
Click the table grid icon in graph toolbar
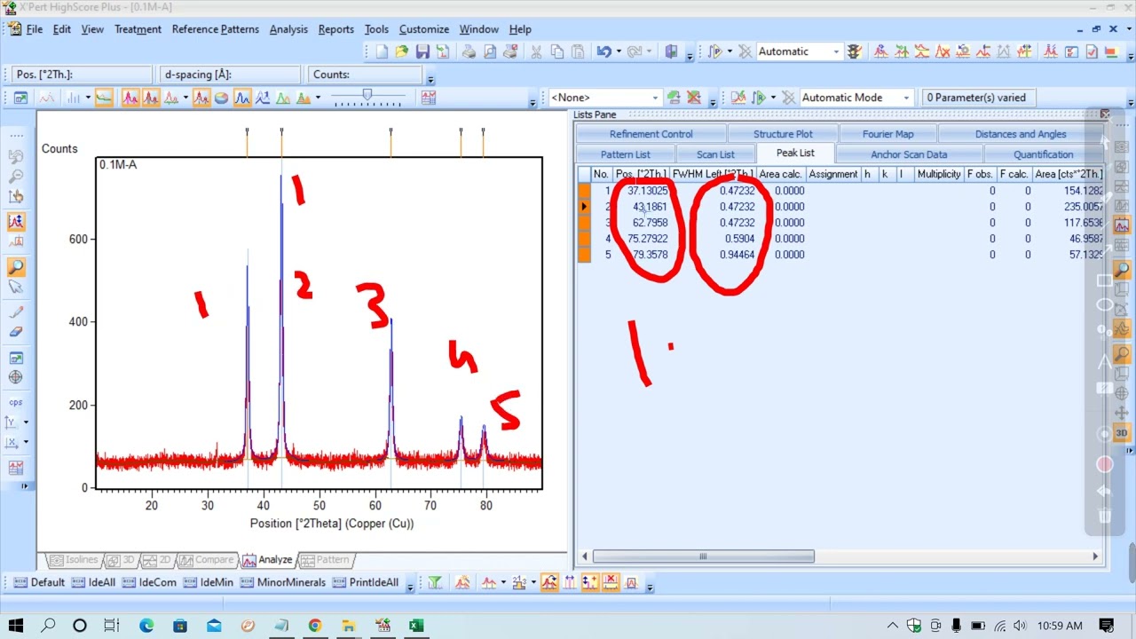pos(429,98)
